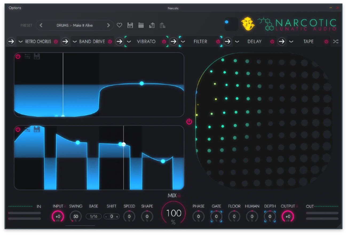Click the GATE knob

216,217
